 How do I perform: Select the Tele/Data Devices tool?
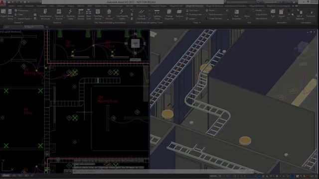point(98,14)
